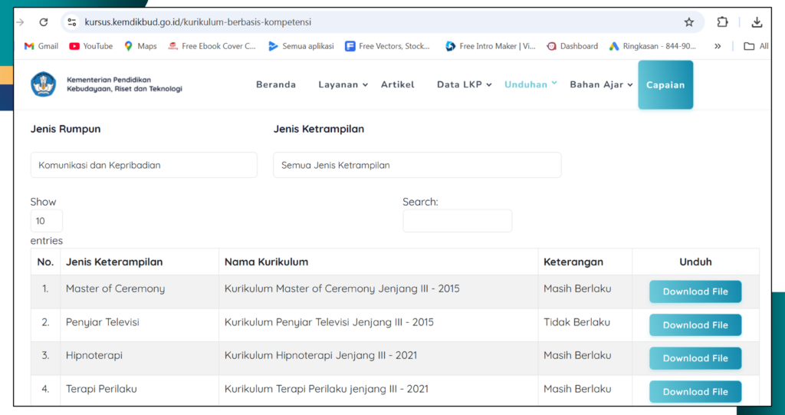Show more bookmarks with the chevron
The image size is (785, 415).
pyautogui.click(x=718, y=46)
